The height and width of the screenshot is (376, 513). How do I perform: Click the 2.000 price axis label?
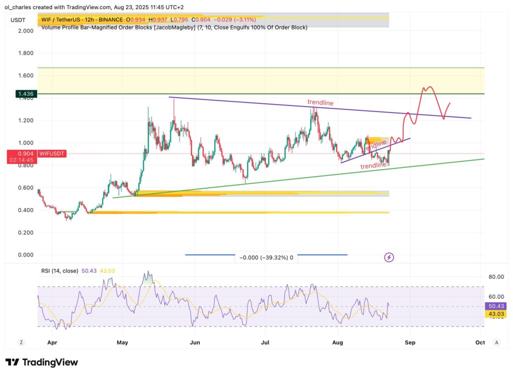point(25,30)
